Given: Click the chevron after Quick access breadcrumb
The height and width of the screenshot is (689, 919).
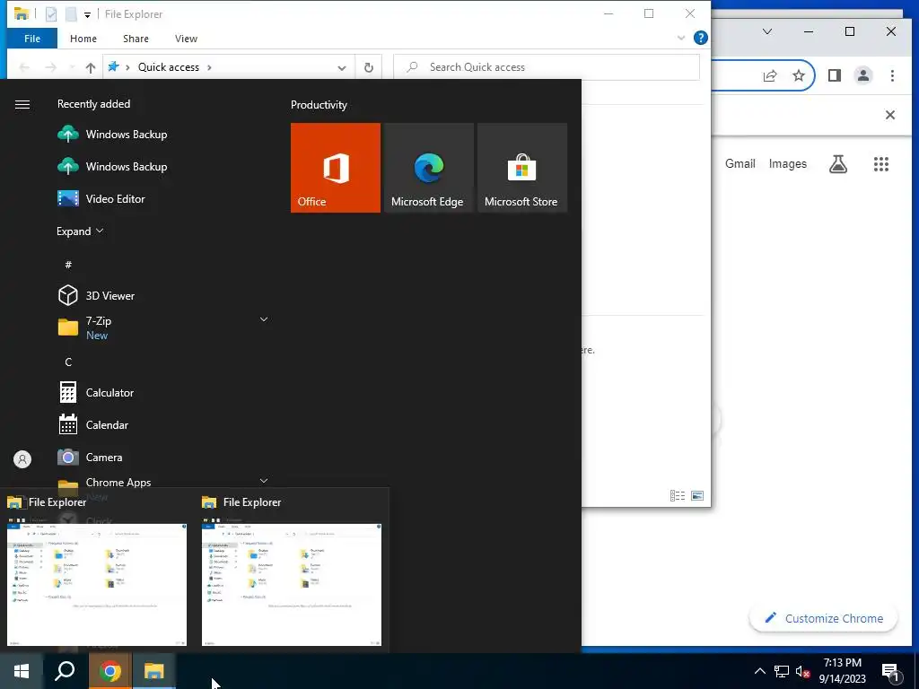Looking at the screenshot, I should pyautogui.click(x=209, y=67).
